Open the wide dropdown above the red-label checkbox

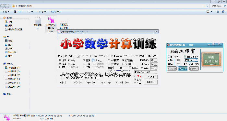tap(146, 72)
